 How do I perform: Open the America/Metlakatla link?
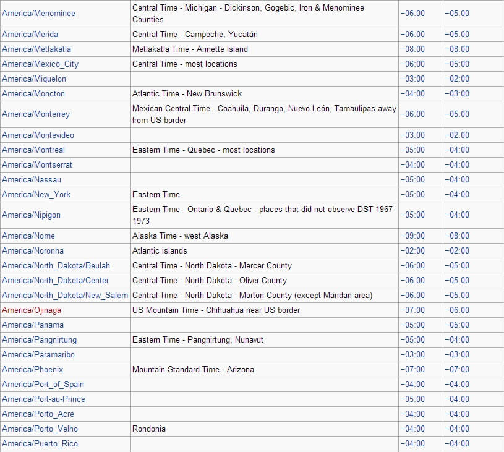[36, 49]
